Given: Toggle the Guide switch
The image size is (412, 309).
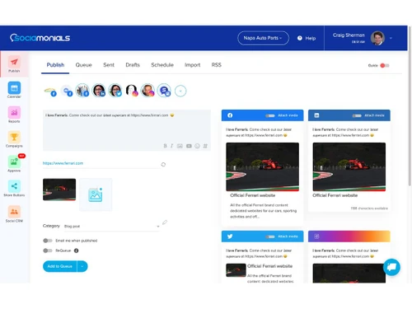Looking at the screenshot, I should (385, 65).
